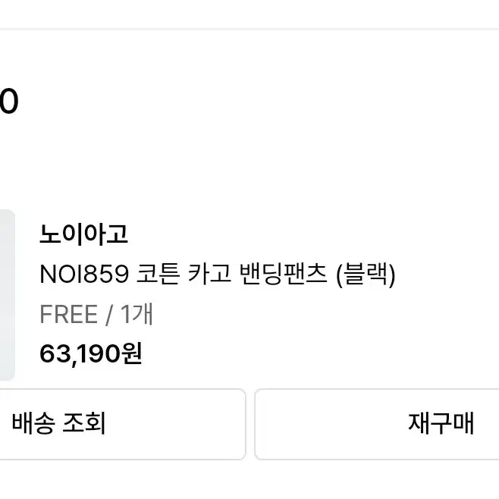Click the 63,190원 price label
The image size is (499, 499).
[x=91, y=354]
